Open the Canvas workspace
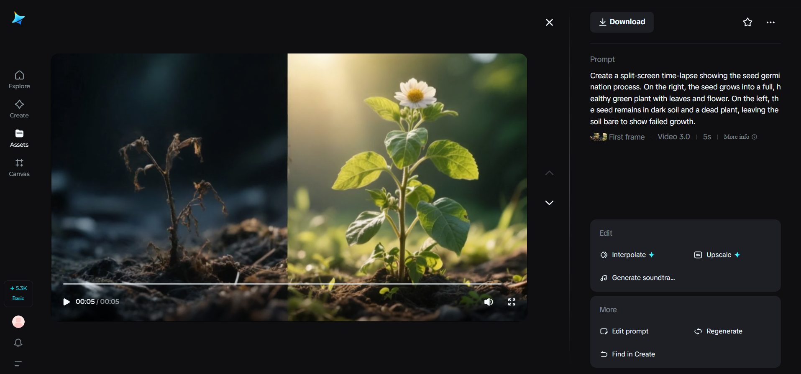801x374 pixels. [x=19, y=167]
